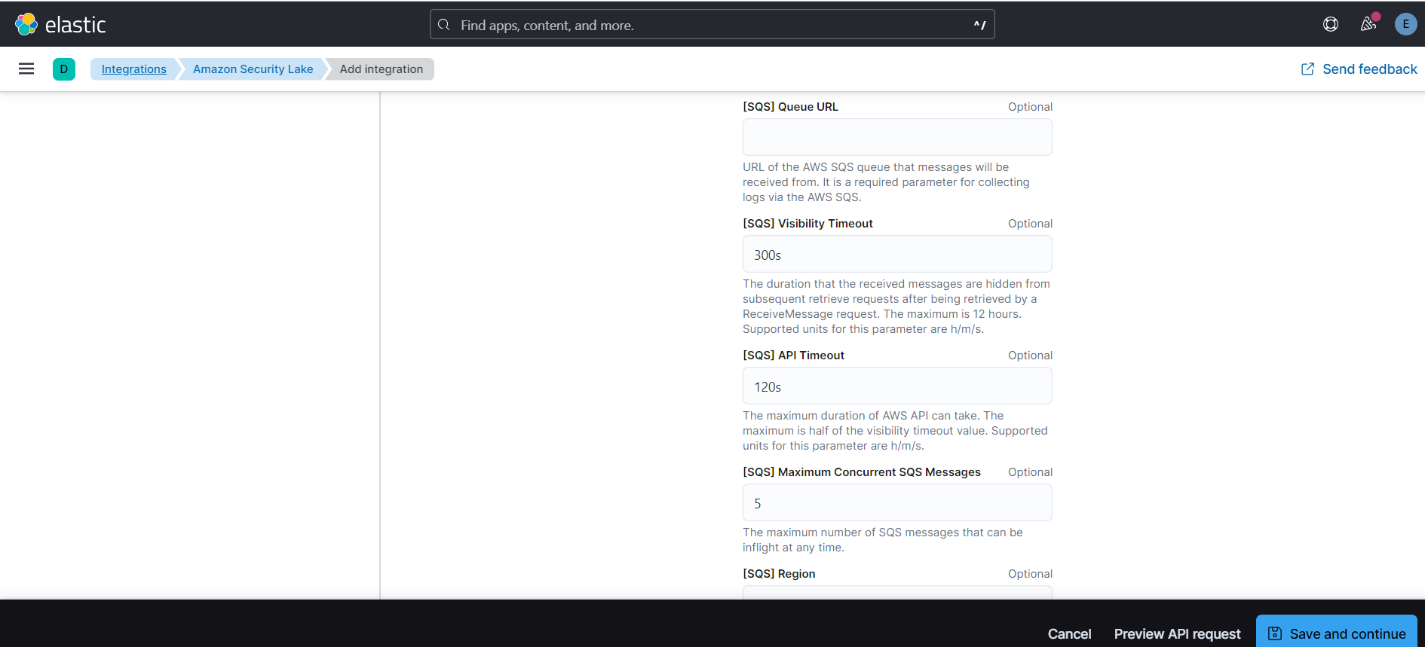Open the D space selector avatar
Image resolution: width=1425 pixels, height=647 pixels.
click(x=64, y=69)
